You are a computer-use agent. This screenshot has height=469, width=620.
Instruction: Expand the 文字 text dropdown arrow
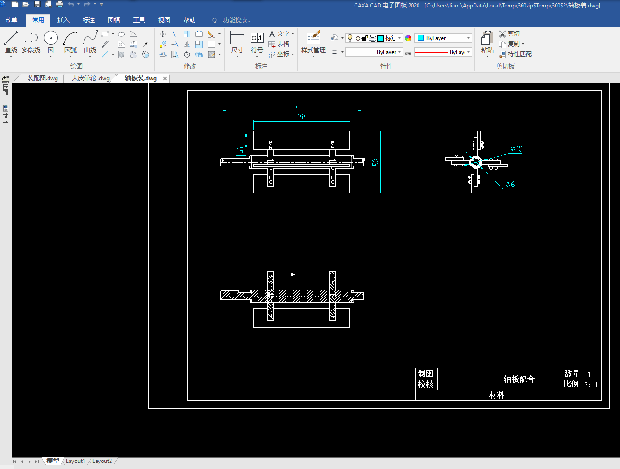[x=293, y=34]
